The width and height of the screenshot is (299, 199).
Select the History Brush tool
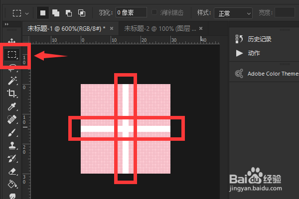tap(12, 158)
